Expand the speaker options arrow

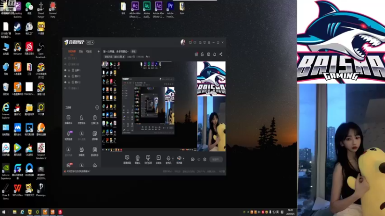(x=184, y=159)
